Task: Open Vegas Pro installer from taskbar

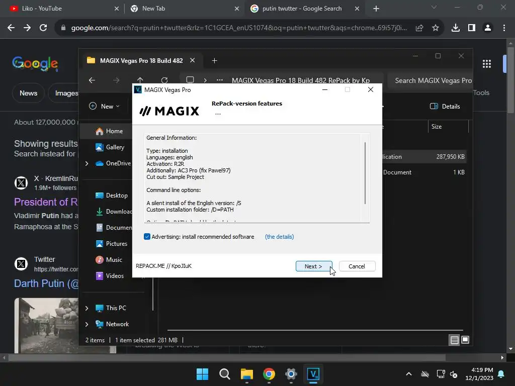Action: [x=313, y=374]
